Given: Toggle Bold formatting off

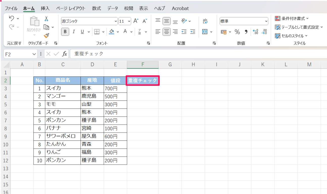Looking at the screenshot, I should 65,32.
